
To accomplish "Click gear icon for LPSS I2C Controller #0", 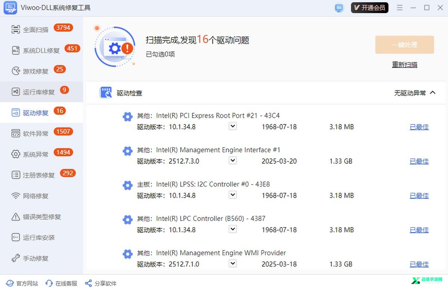I will point(128,185).
